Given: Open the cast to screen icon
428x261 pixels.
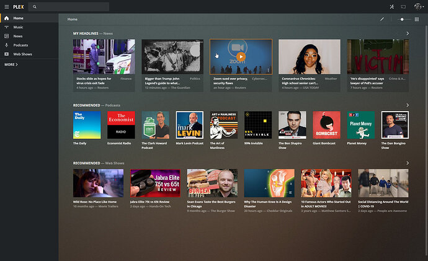Looking at the screenshot, I should [403, 7].
